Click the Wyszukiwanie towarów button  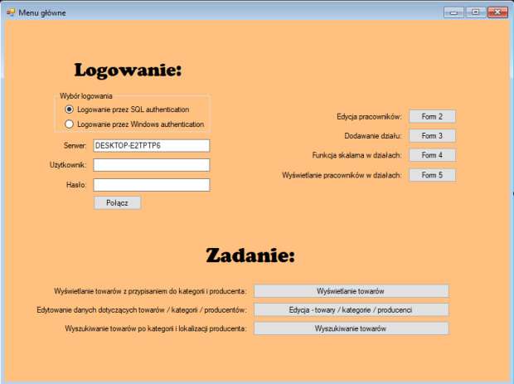click(x=351, y=328)
